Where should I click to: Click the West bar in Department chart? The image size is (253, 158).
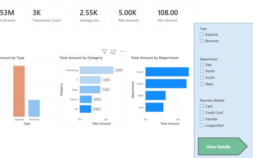[155, 95]
